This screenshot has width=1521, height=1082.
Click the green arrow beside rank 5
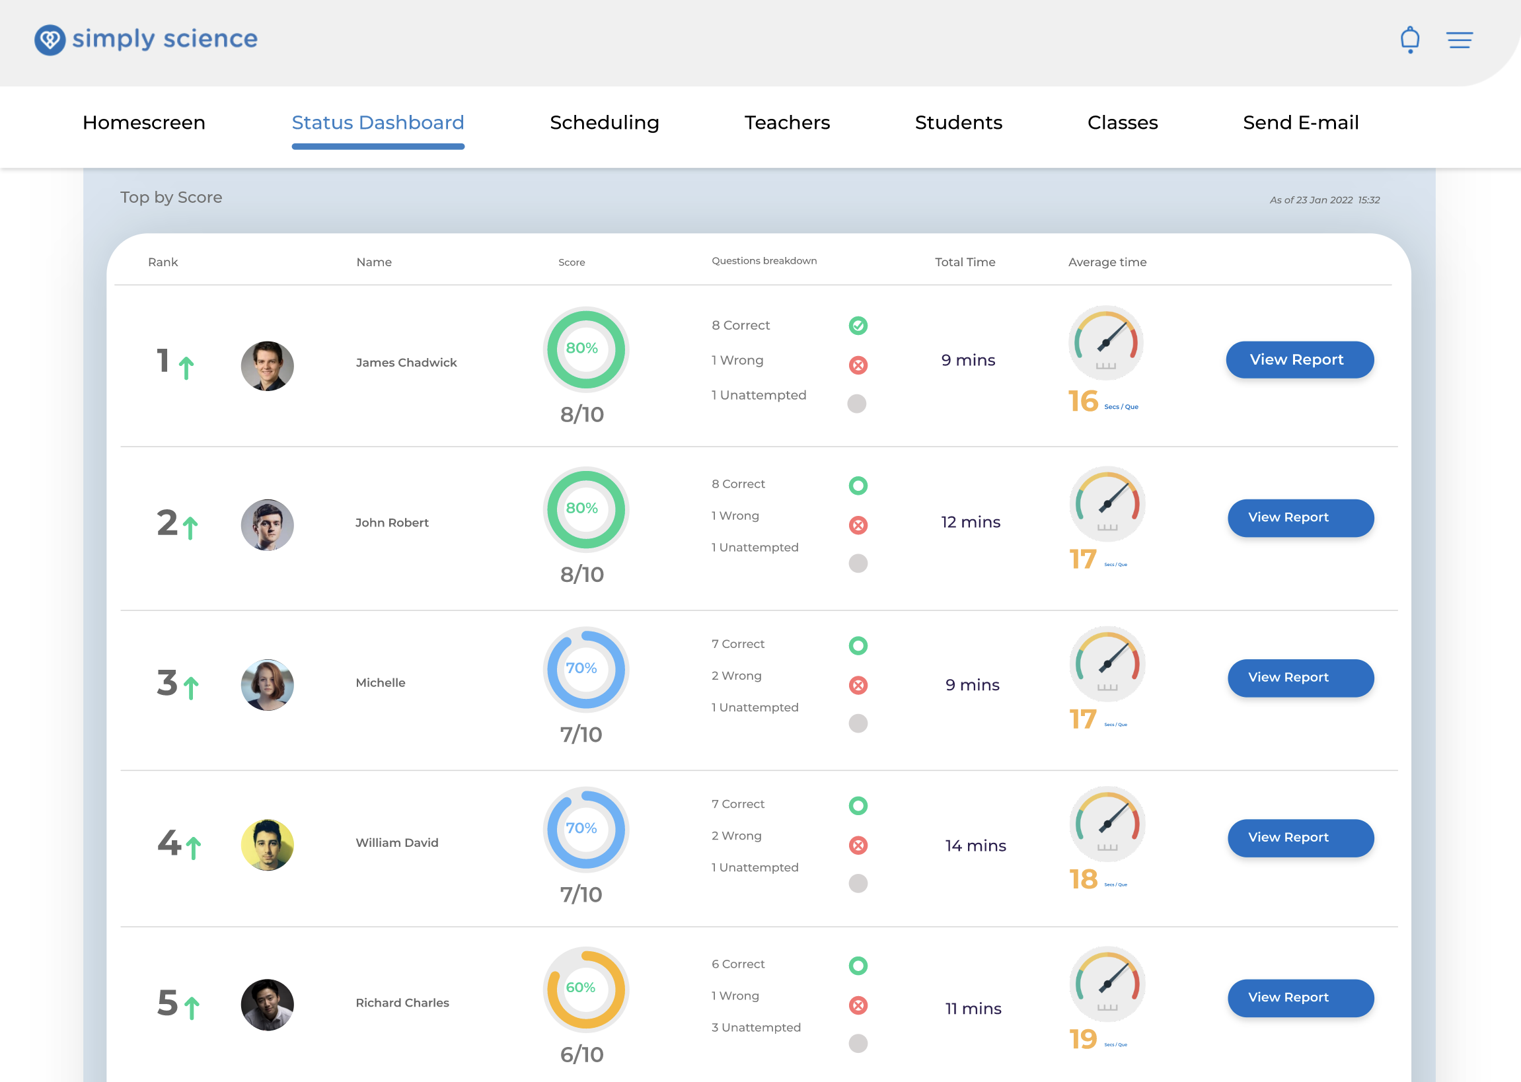pos(192,1007)
